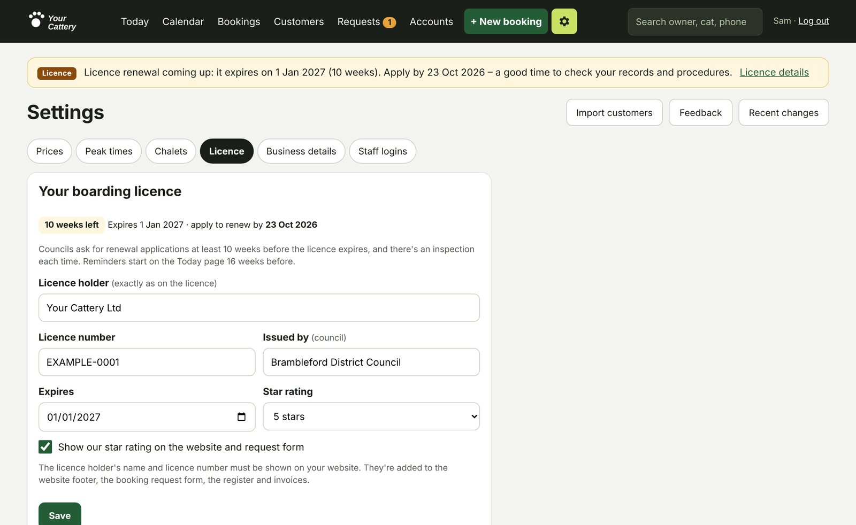Open the Star rating dropdown
This screenshot has height=525, width=856.
click(371, 416)
